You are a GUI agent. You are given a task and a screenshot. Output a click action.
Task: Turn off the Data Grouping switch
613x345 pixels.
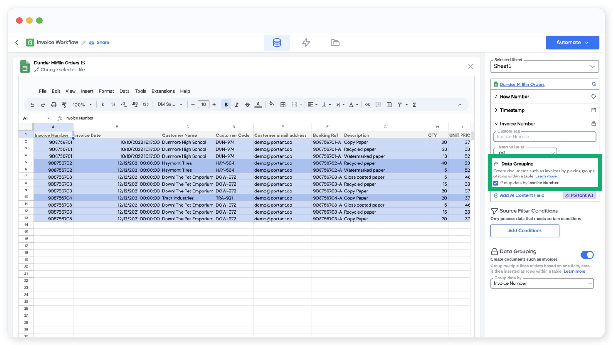(587, 255)
